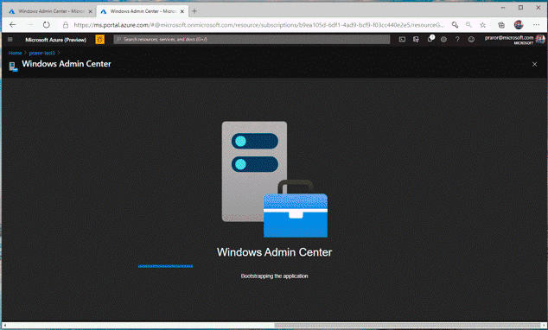Close the first browser tab

pos(90,11)
